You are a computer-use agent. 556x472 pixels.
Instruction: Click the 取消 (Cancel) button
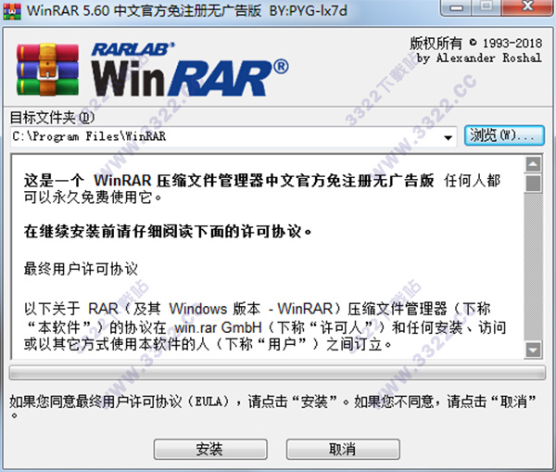[x=343, y=450]
